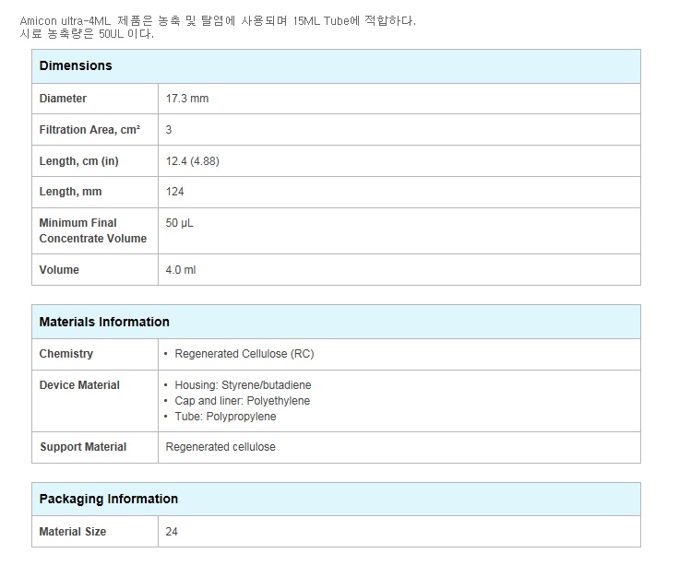Screen dimensions: 679x565
Task: Click the 12.4 (4.88) length value
Action: point(192,161)
